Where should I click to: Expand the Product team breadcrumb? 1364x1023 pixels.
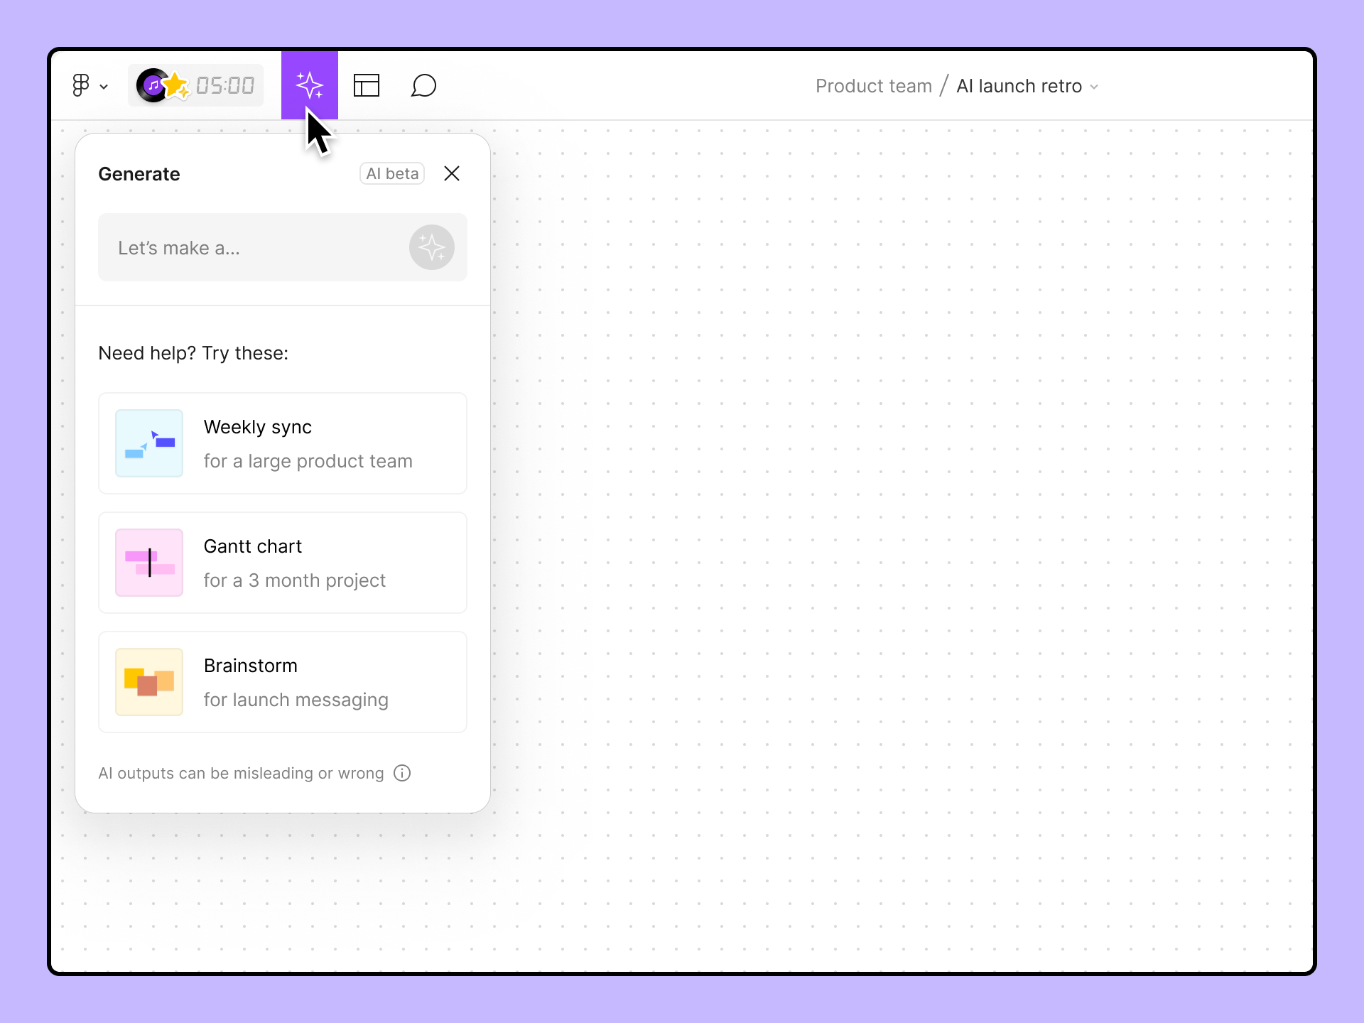(874, 85)
